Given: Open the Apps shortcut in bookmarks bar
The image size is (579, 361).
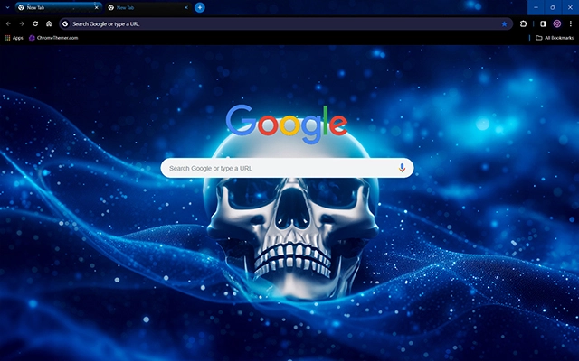Looking at the screenshot, I should click(14, 38).
